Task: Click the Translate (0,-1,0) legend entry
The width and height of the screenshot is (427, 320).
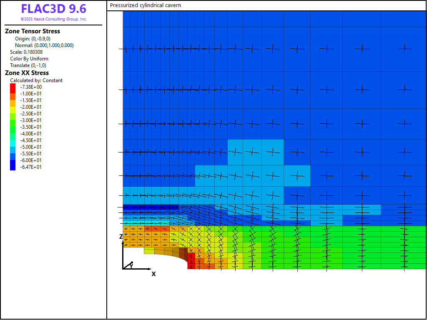Action: (x=28, y=65)
